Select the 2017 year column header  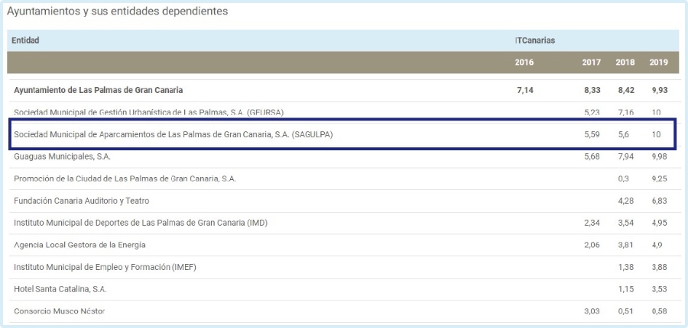click(x=591, y=63)
